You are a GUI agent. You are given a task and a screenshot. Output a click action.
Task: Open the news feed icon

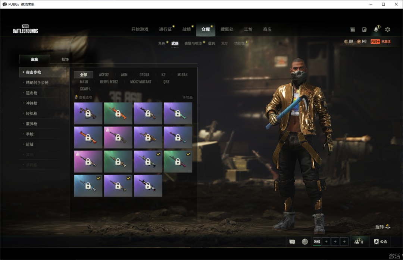(x=364, y=29)
